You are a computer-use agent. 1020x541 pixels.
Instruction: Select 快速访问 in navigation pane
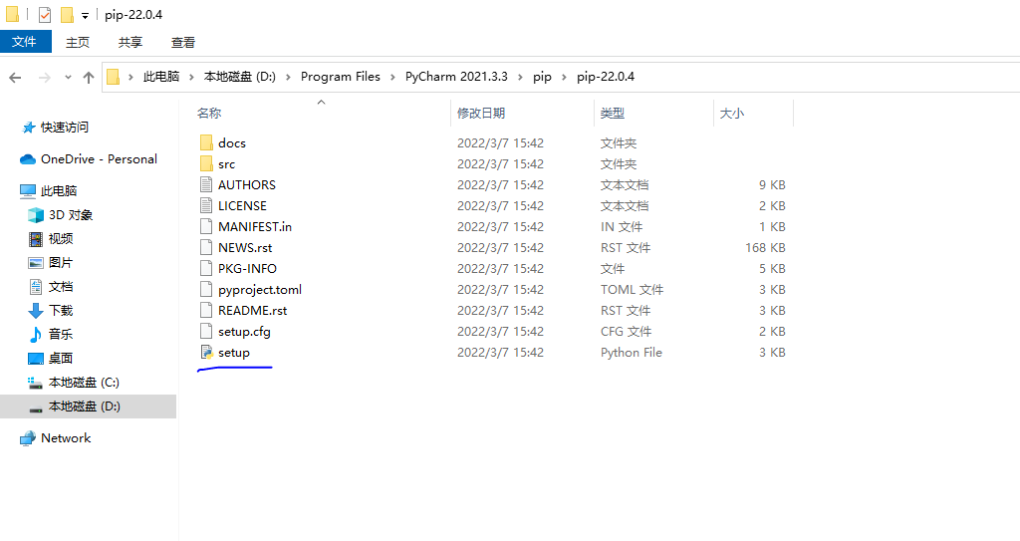coord(65,127)
